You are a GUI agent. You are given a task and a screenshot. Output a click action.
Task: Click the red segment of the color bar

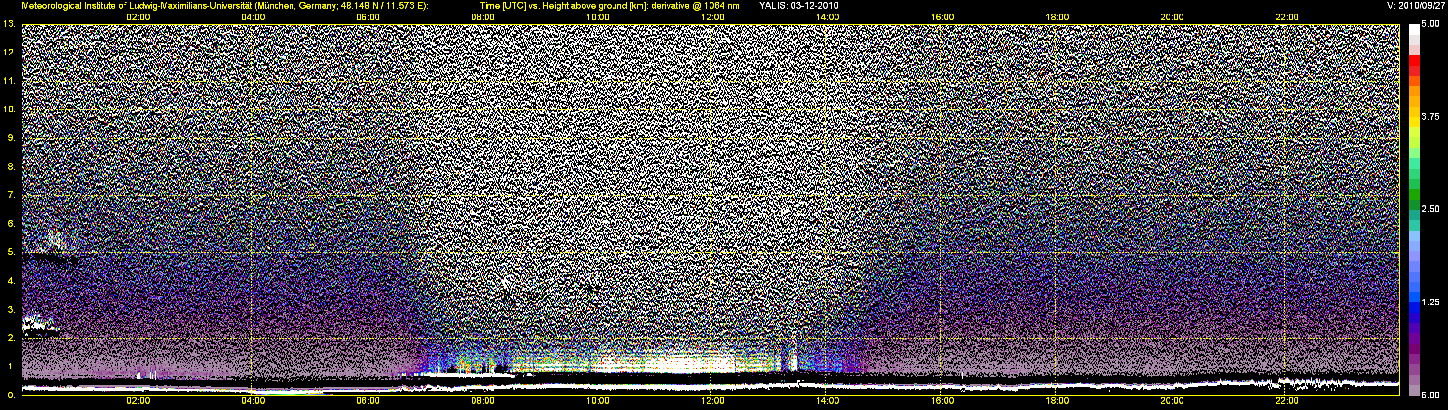(x=1414, y=60)
